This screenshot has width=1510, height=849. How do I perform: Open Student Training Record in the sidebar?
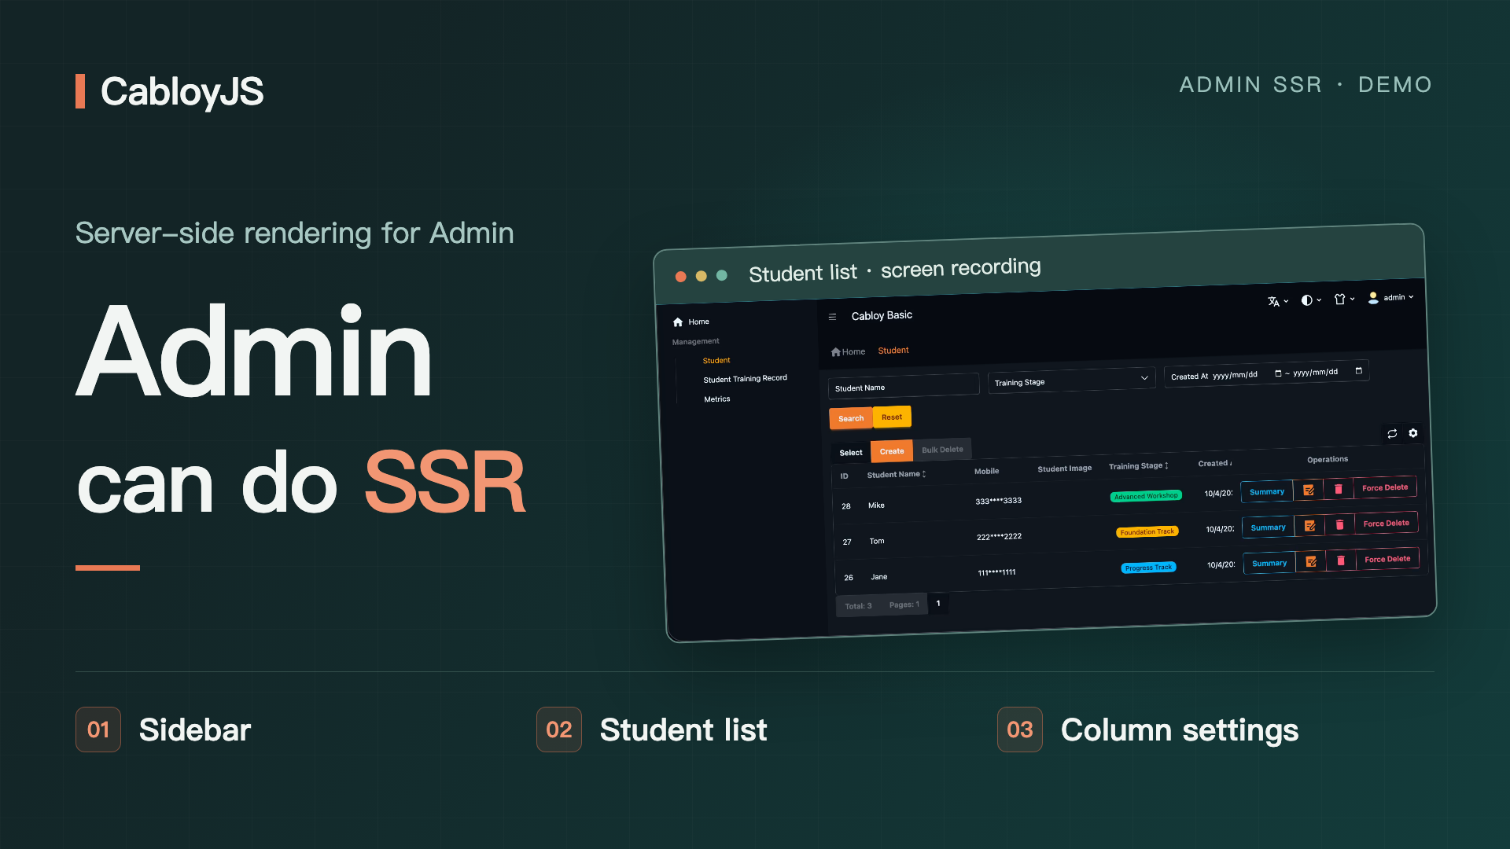pyautogui.click(x=745, y=379)
